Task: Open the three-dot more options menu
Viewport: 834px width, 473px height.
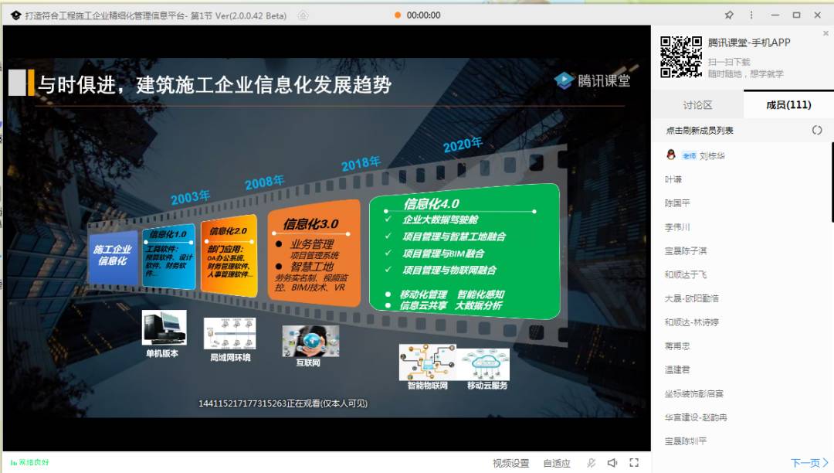Action: [x=751, y=15]
